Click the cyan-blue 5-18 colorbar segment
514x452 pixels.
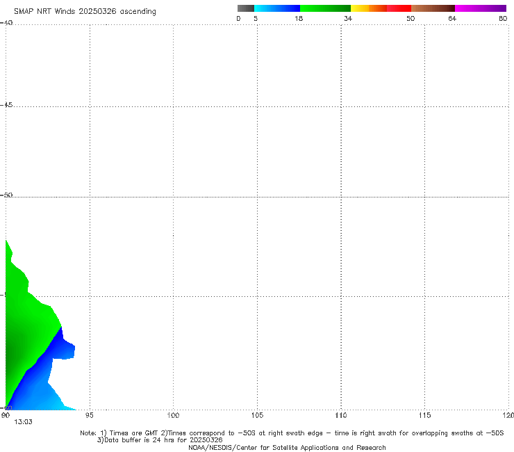point(277,8)
